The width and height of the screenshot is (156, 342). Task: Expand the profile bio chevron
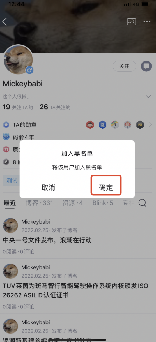tap(148, 97)
